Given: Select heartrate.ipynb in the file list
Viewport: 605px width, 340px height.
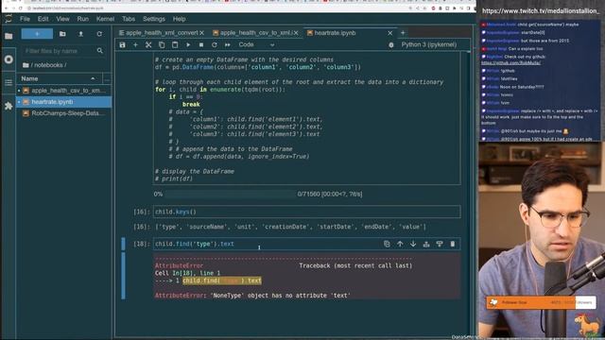Looking at the screenshot, I should 64,102.
